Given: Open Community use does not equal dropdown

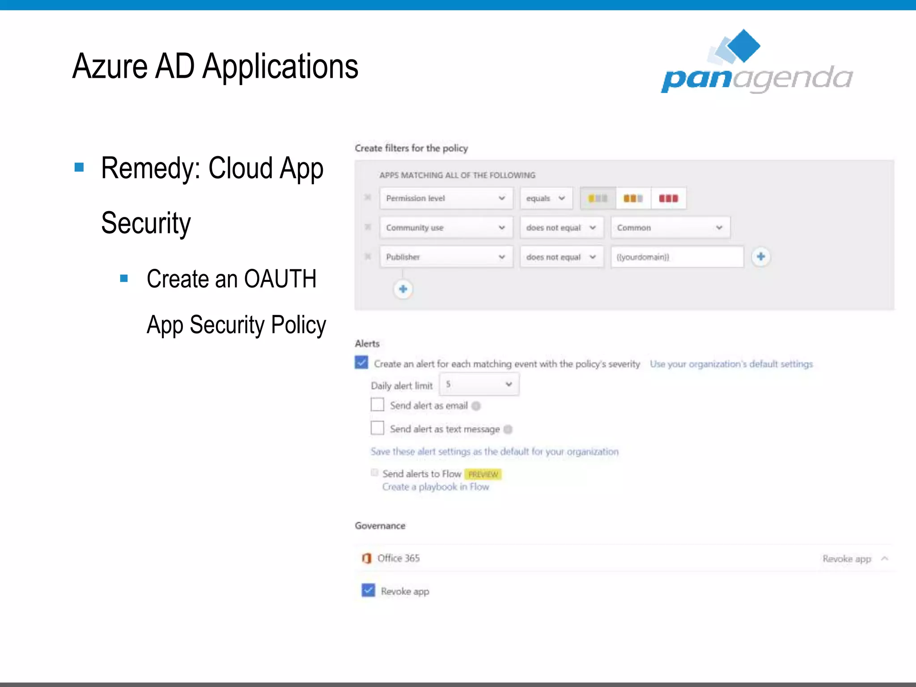Looking at the screenshot, I should click(x=562, y=228).
